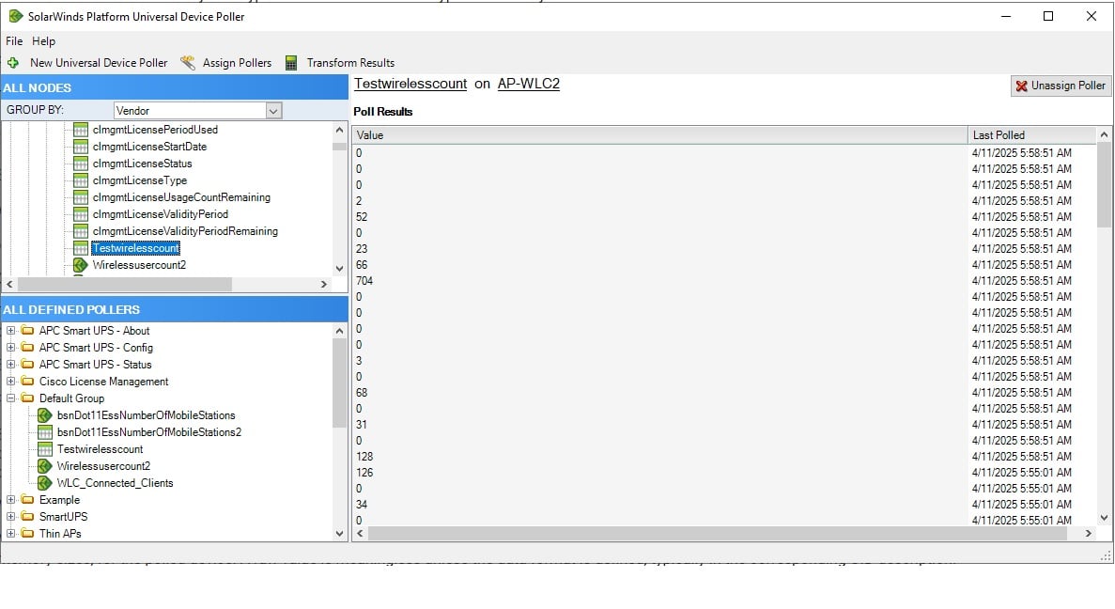Click New Universal Device Poller label
Viewport: 1115px width, 609px height.
tap(99, 63)
